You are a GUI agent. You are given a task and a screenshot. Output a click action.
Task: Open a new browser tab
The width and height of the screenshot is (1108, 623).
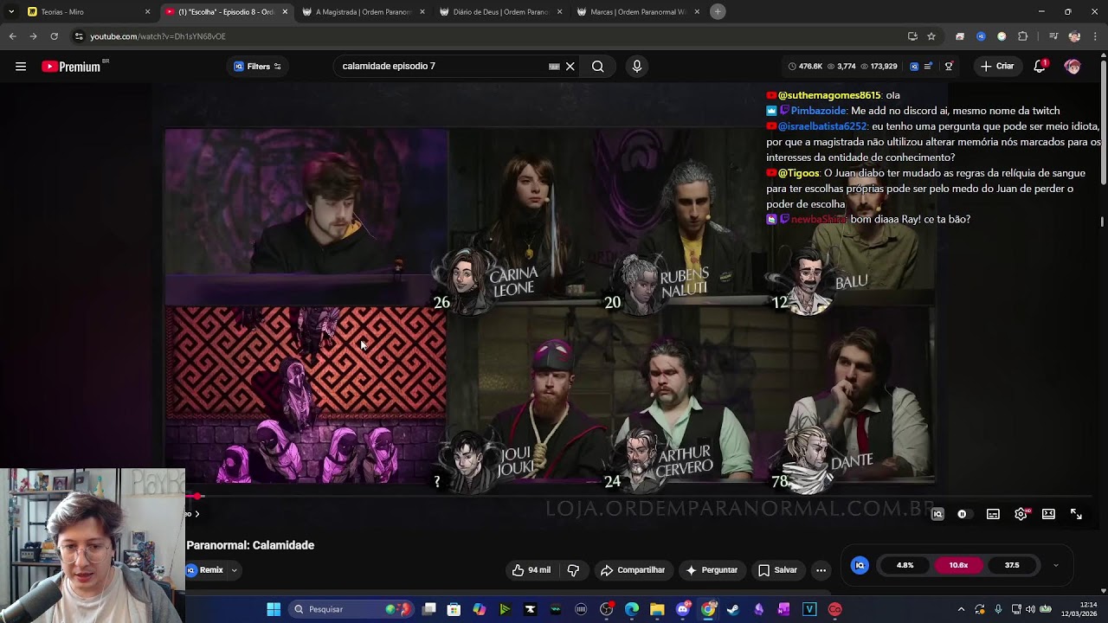[718, 11]
